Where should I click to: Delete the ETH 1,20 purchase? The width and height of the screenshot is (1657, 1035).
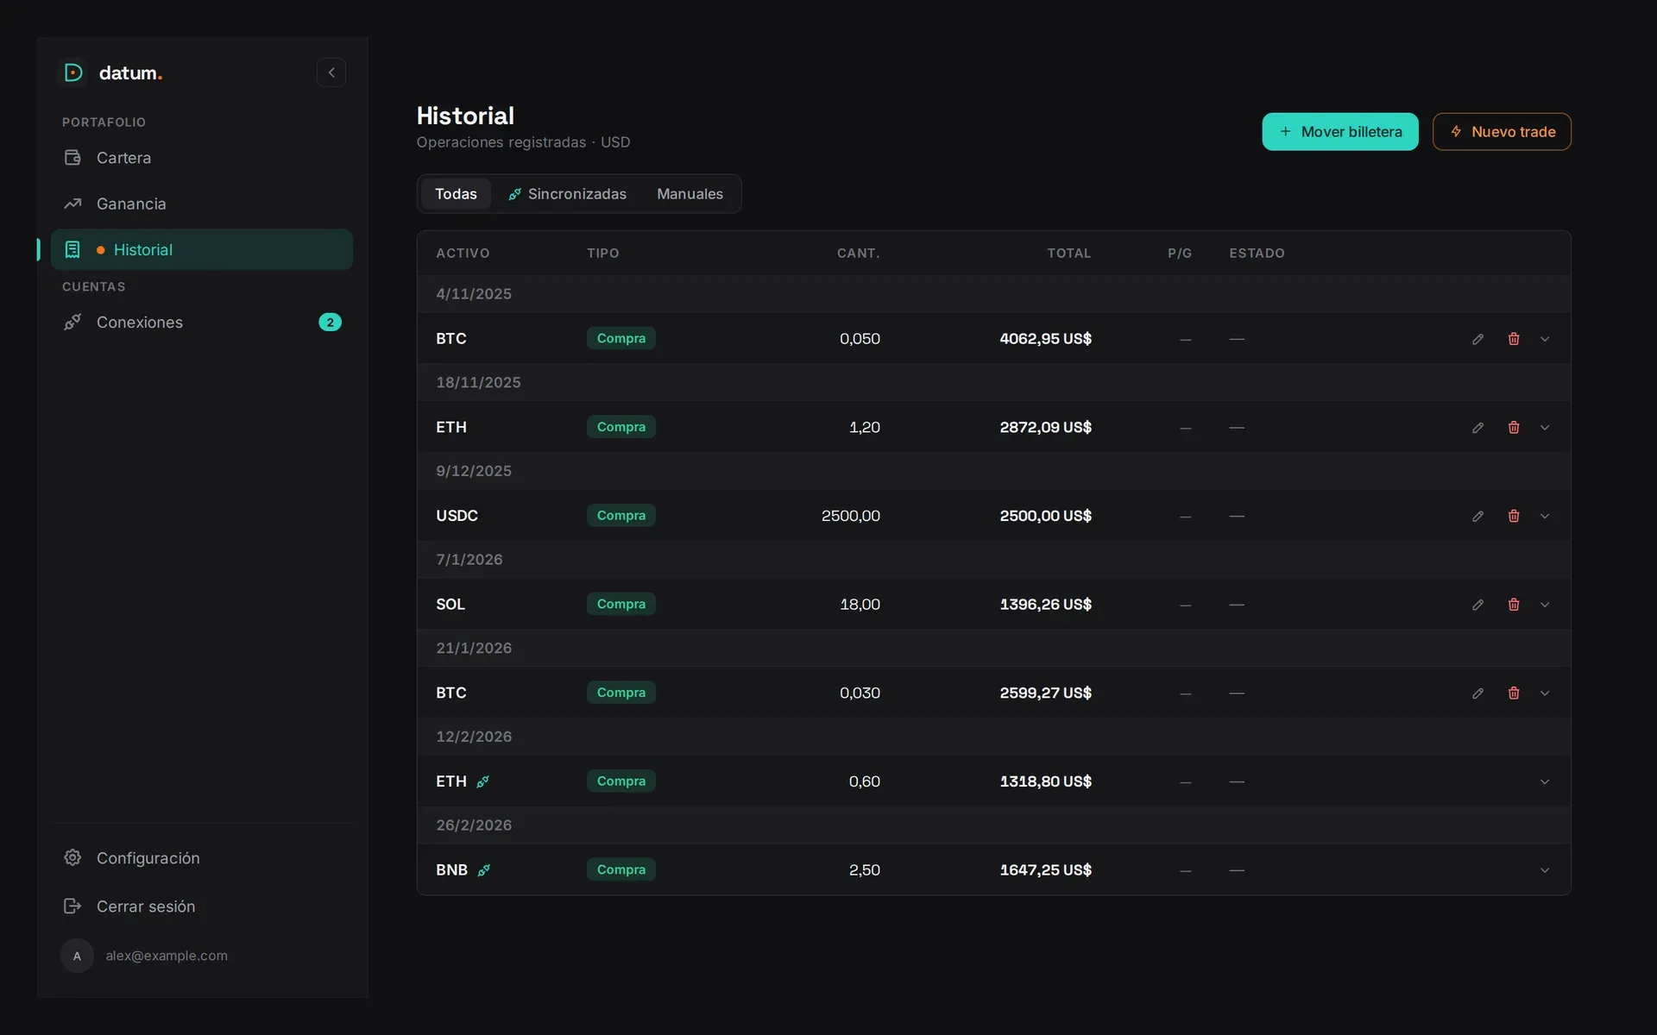click(x=1513, y=428)
